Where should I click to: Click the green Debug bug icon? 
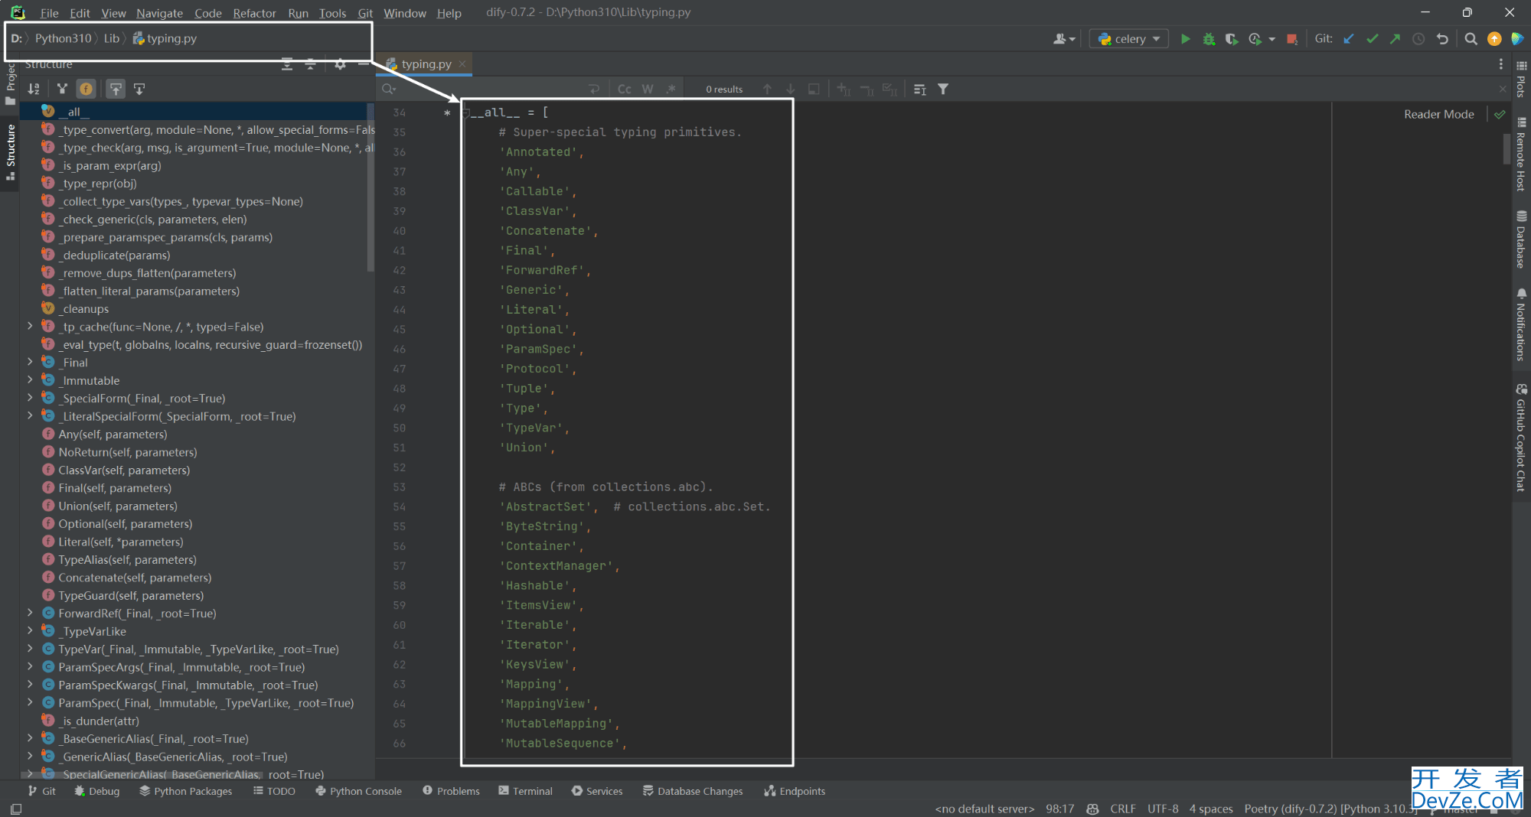click(x=1209, y=39)
